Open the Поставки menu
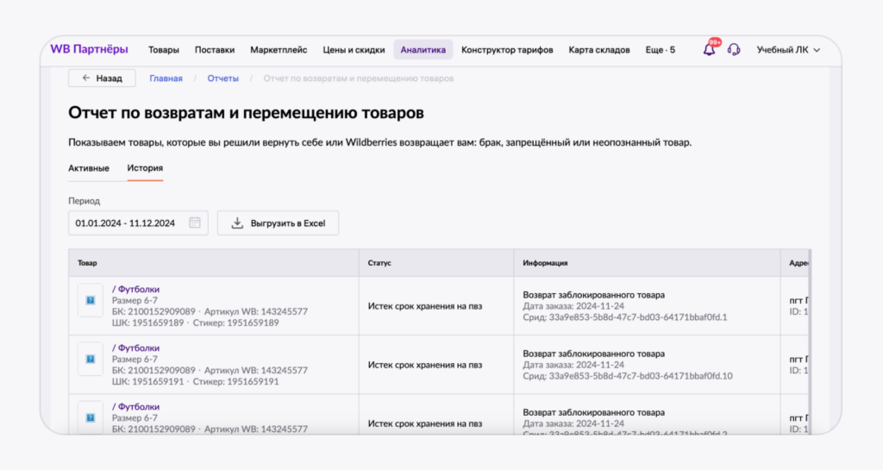This screenshot has height=470, width=883. pyautogui.click(x=215, y=49)
